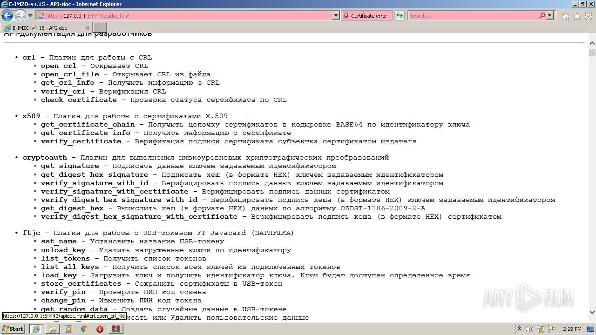This screenshot has width=596, height=335.
Task: Go back with the Back arrow button
Action: coord(7,15)
